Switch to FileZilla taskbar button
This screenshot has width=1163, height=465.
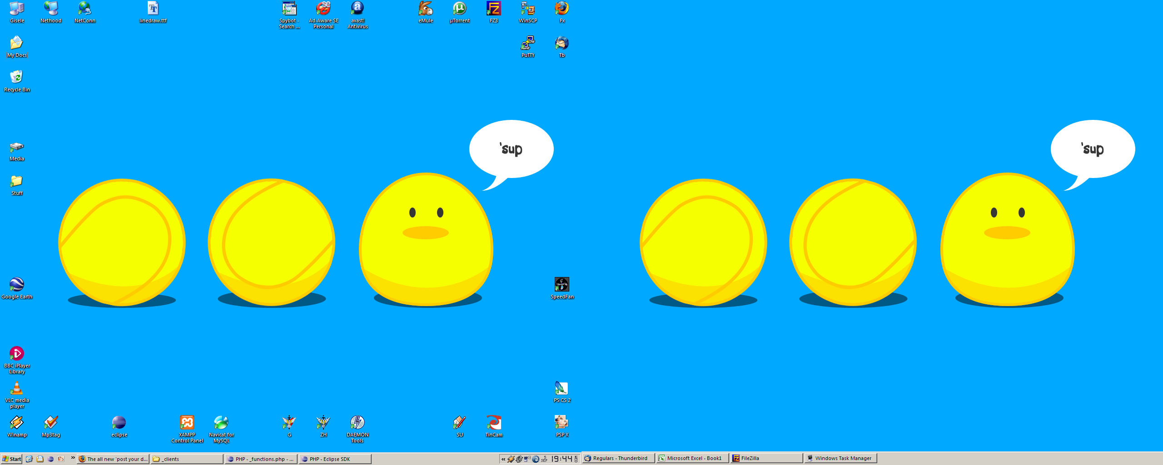(x=767, y=458)
